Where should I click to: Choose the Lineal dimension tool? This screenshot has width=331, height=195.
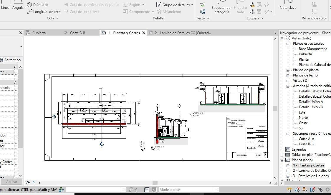(6, 5)
